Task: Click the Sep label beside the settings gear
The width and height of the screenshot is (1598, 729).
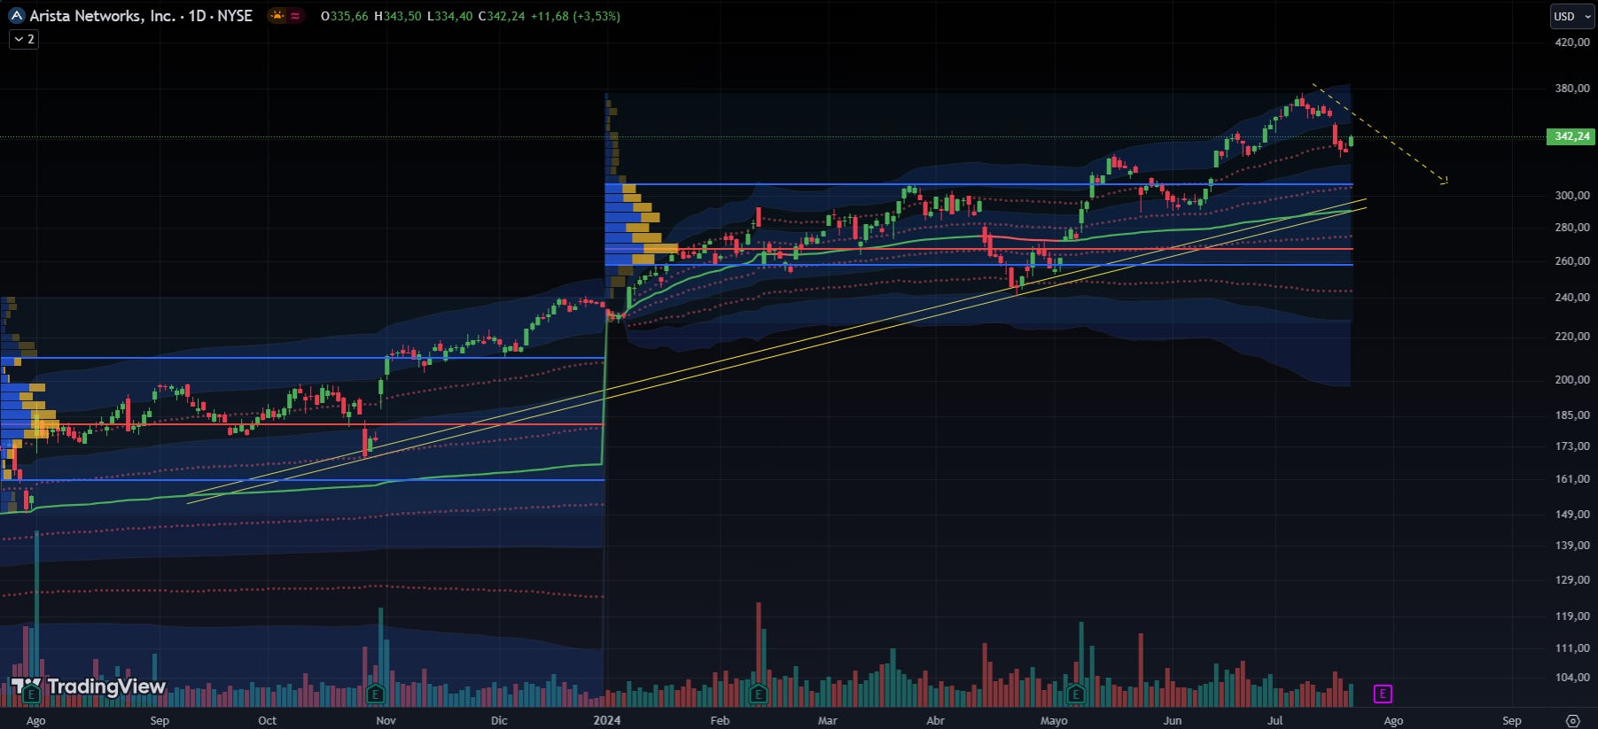Action: tap(1511, 720)
